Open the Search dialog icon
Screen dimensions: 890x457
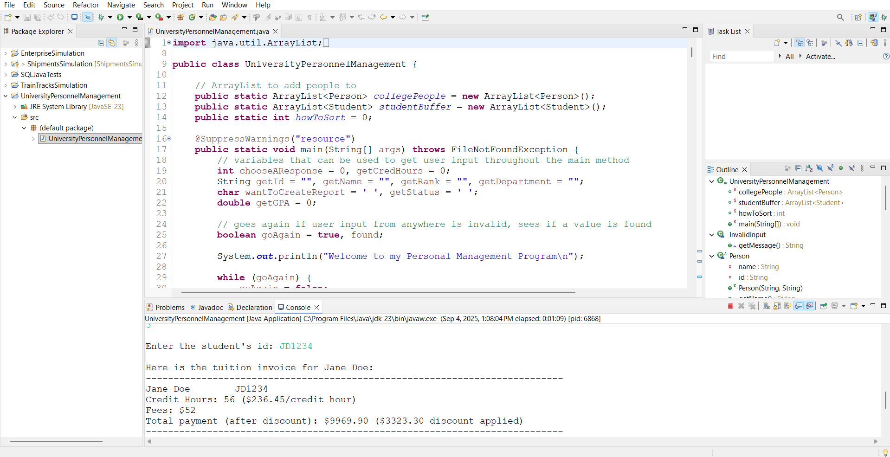(x=841, y=17)
